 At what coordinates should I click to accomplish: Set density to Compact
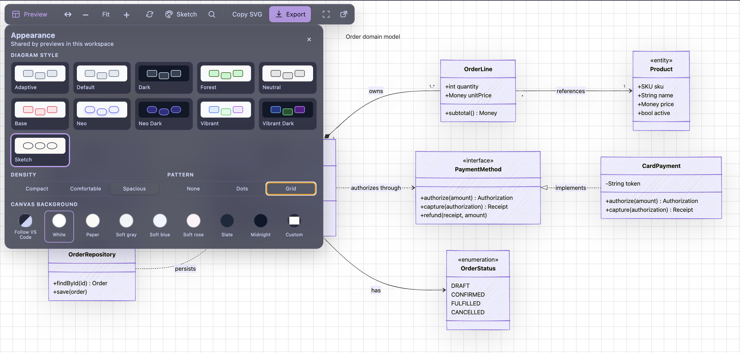pos(37,189)
